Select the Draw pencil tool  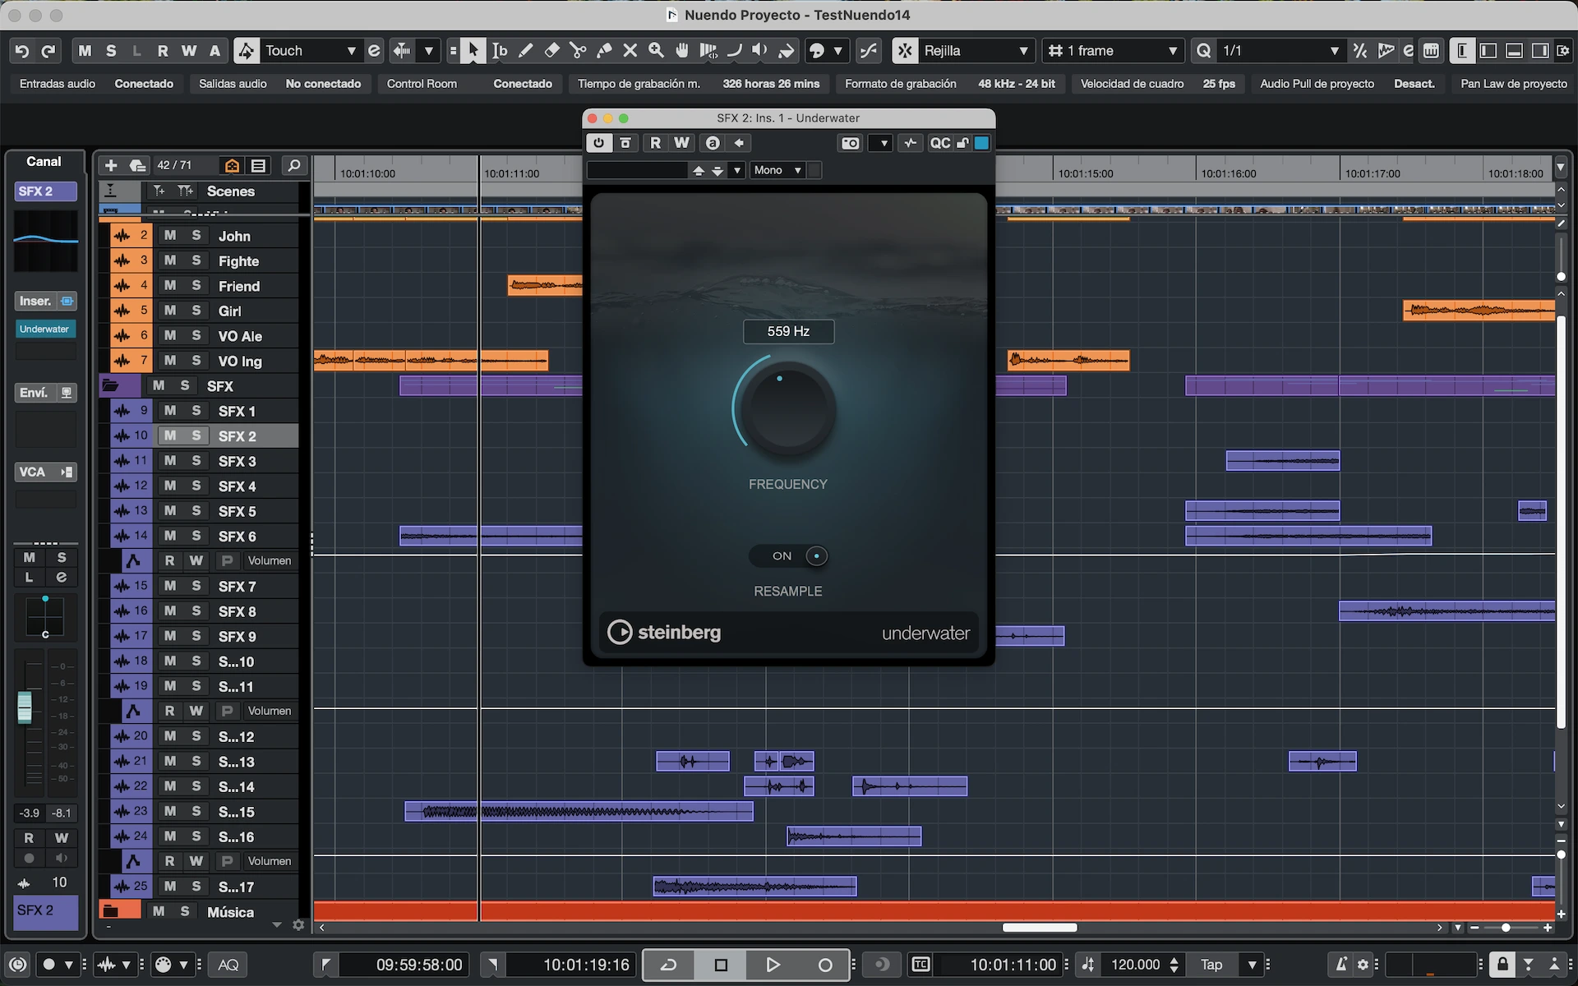pos(525,51)
